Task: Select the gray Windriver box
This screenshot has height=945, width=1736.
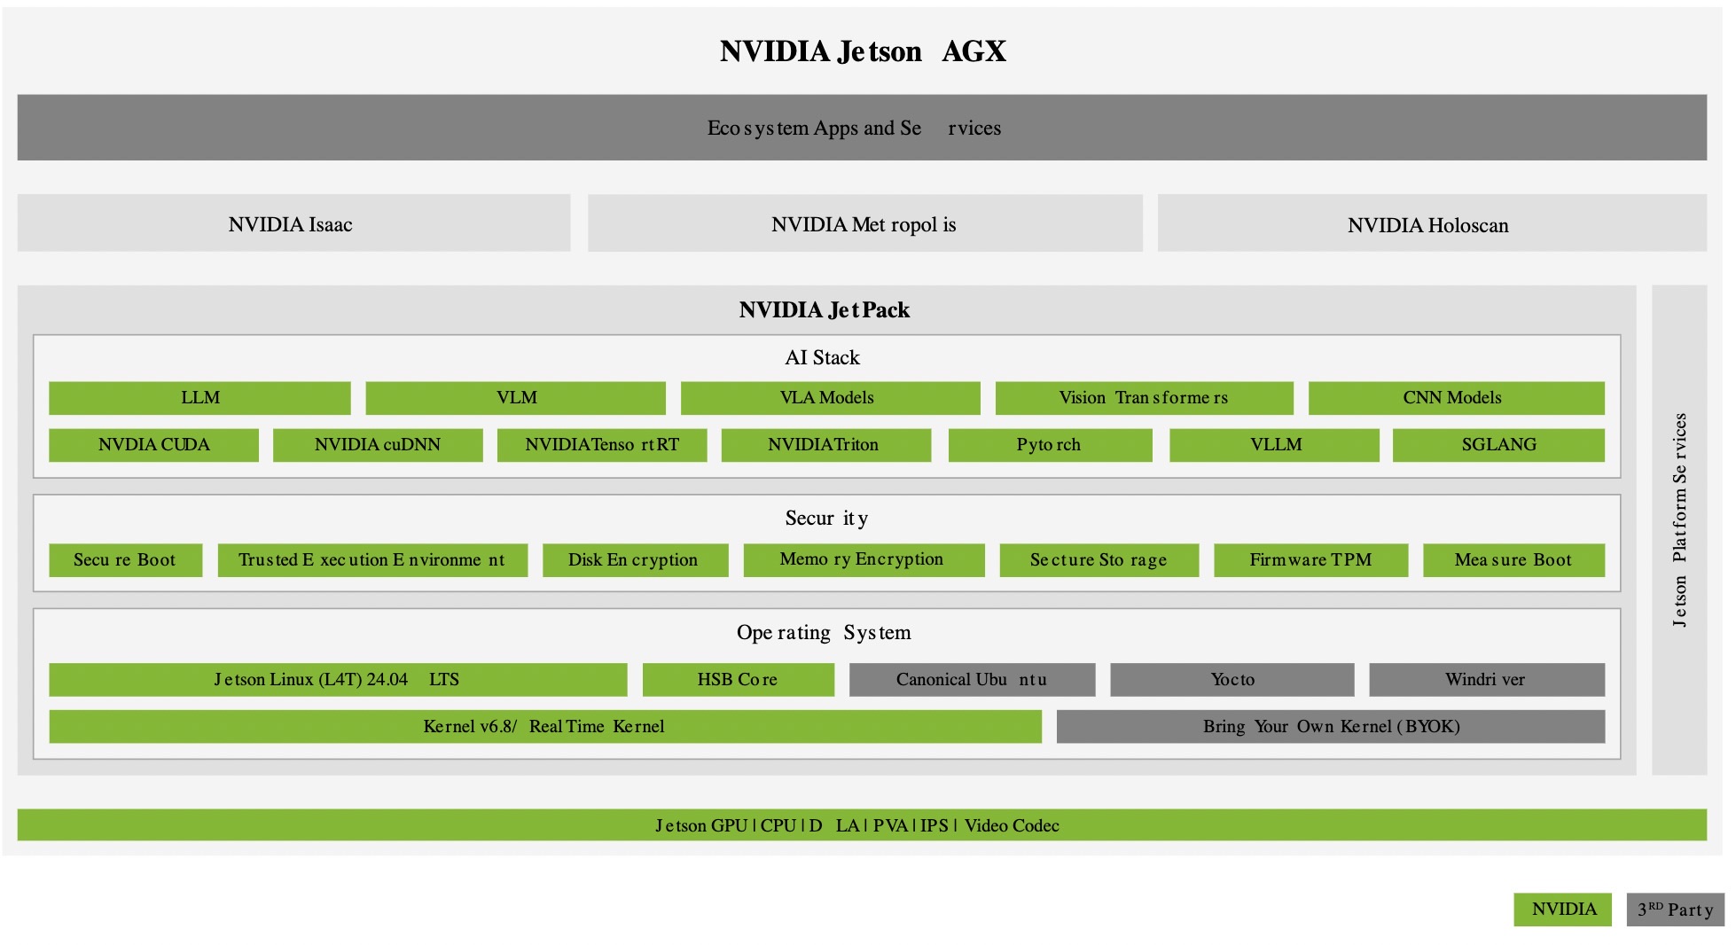Action: [1487, 680]
